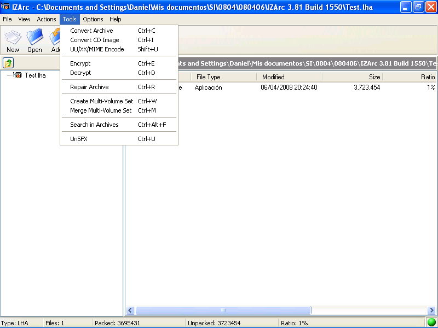
Task: Click the up-one-level folder icon
Action: click(x=8, y=63)
